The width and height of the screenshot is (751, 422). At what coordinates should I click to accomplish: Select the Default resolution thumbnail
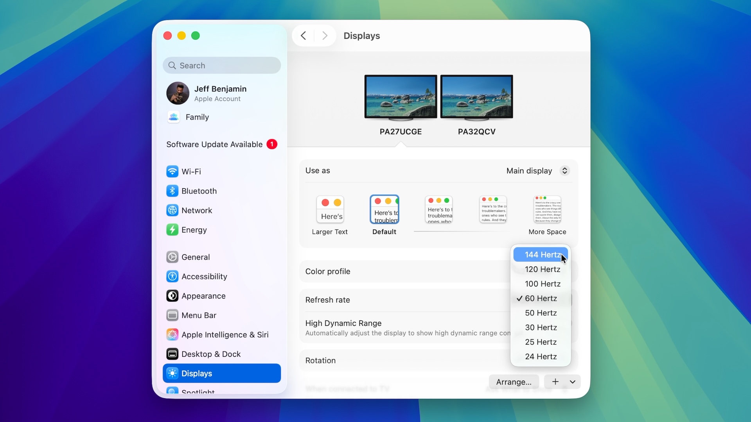(384, 210)
